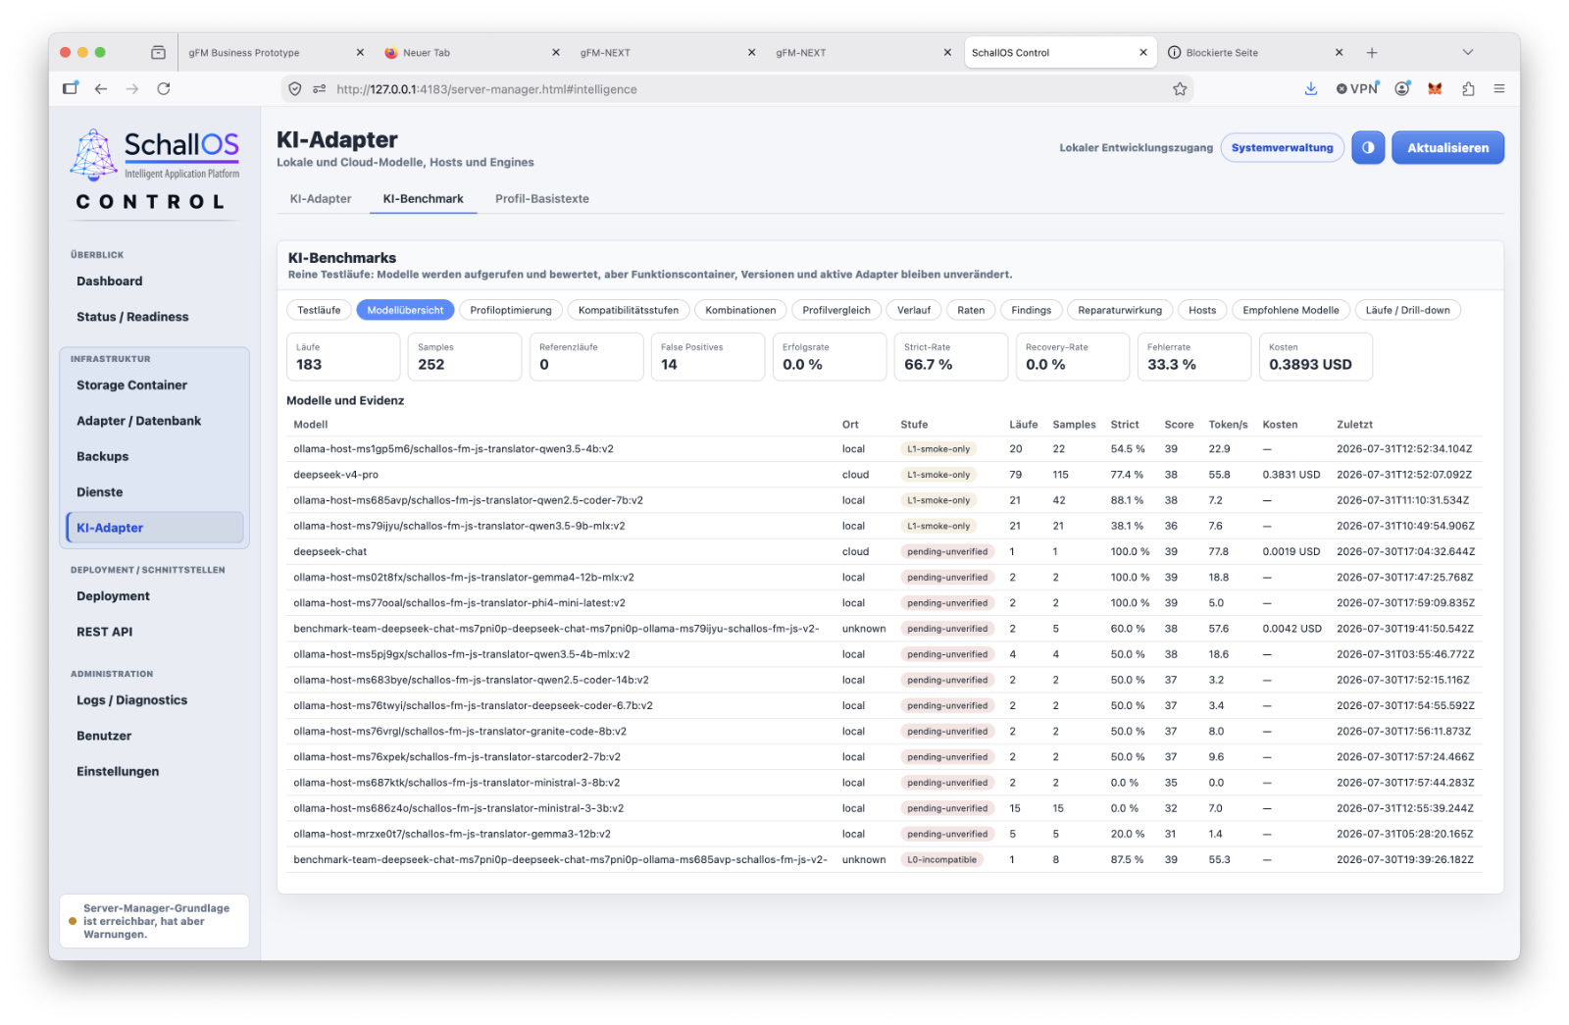The image size is (1569, 1025).
Task: Click the browser back arrow
Action: point(101,88)
